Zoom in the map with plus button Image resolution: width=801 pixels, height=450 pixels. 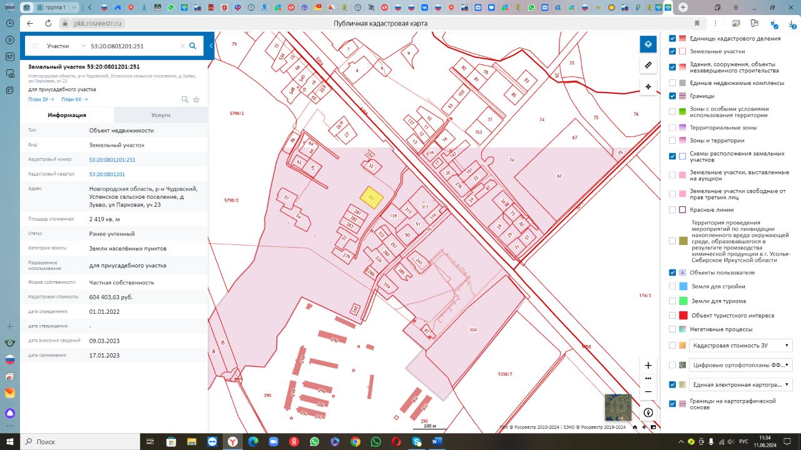pos(648,365)
